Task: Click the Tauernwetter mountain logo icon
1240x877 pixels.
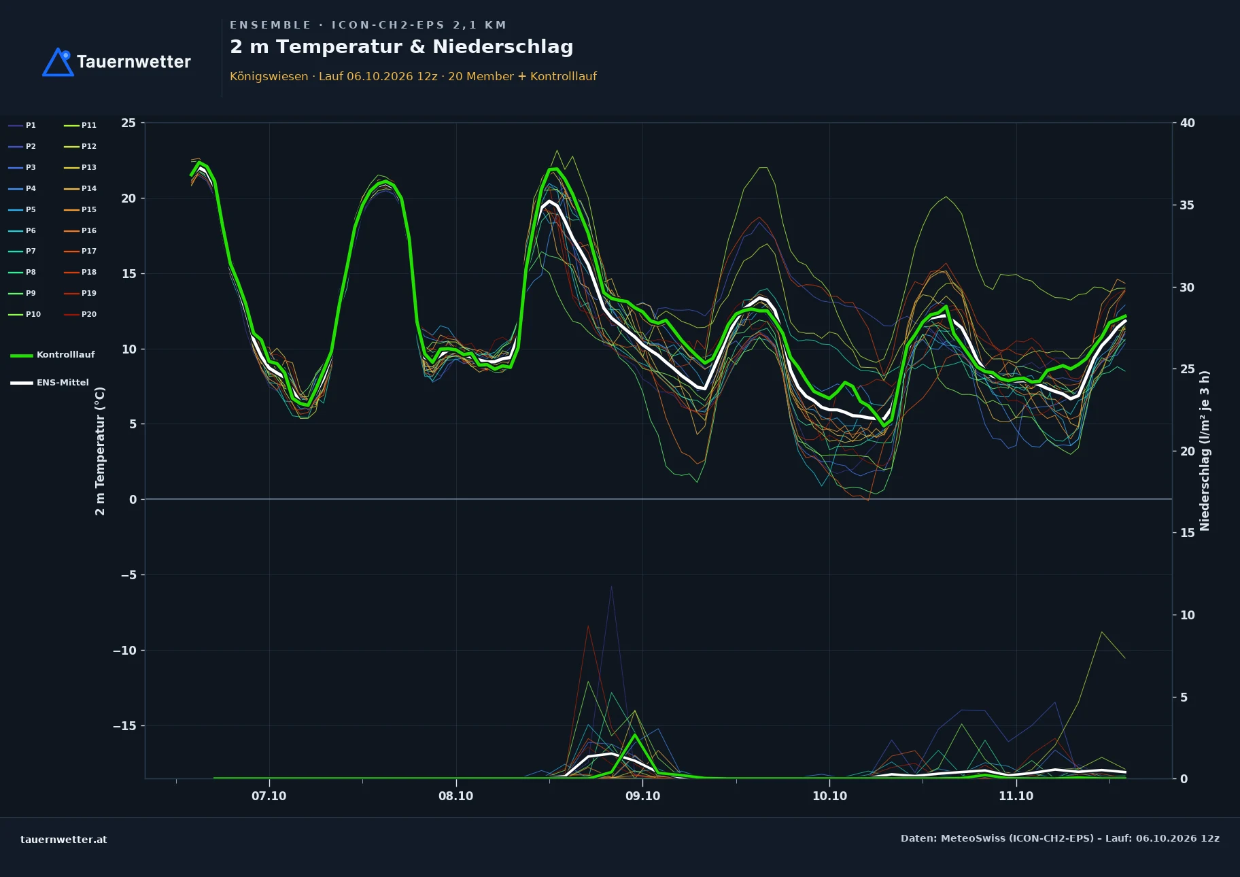Action: (58, 62)
